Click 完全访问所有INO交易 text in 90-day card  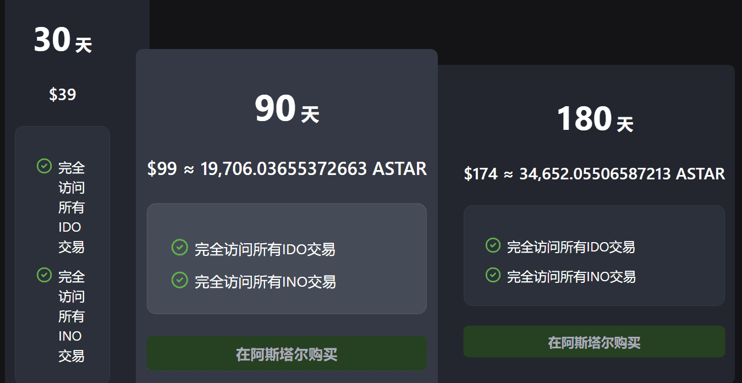tap(265, 282)
